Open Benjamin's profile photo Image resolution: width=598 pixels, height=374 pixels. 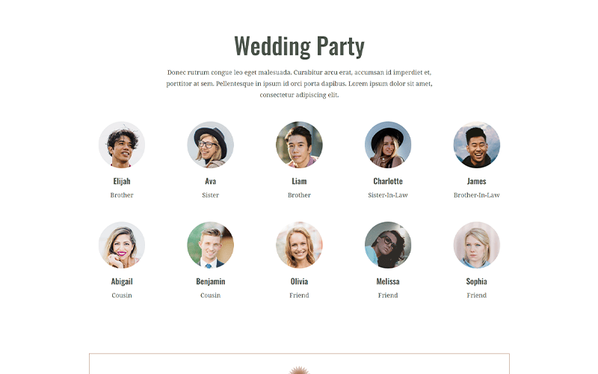click(211, 245)
